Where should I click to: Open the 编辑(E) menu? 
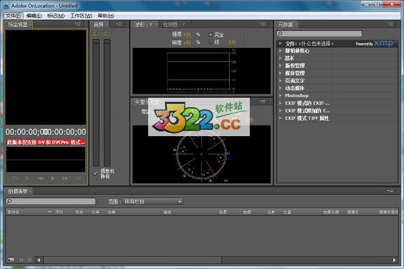[x=34, y=16]
